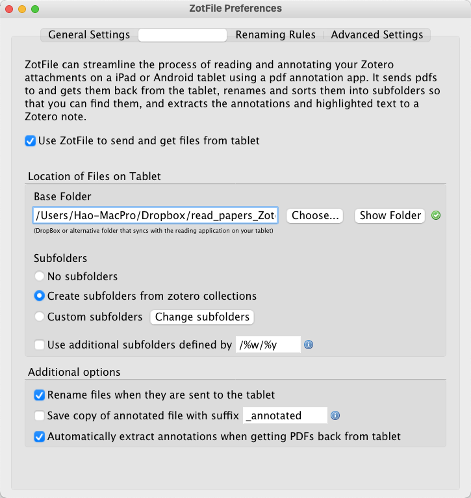Screen dimensions: 471x498
Task: Click the Base Folder path text field
Action: (x=155, y=215)
